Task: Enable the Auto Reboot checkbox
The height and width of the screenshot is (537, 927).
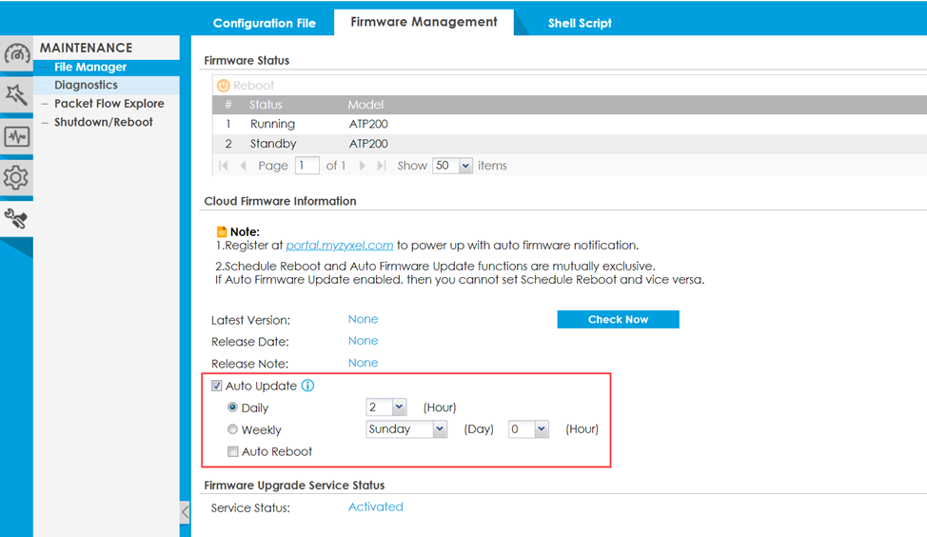Action: pyautogui.click(x=233, y=451)
